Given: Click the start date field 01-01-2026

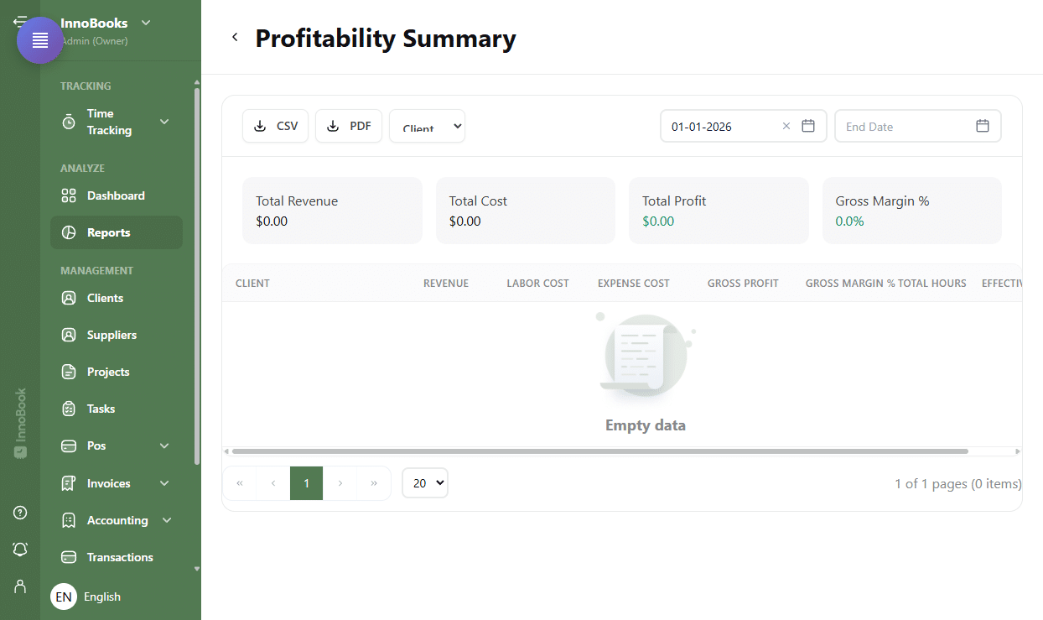Looking at the screenshot, I should coord(744,126).
